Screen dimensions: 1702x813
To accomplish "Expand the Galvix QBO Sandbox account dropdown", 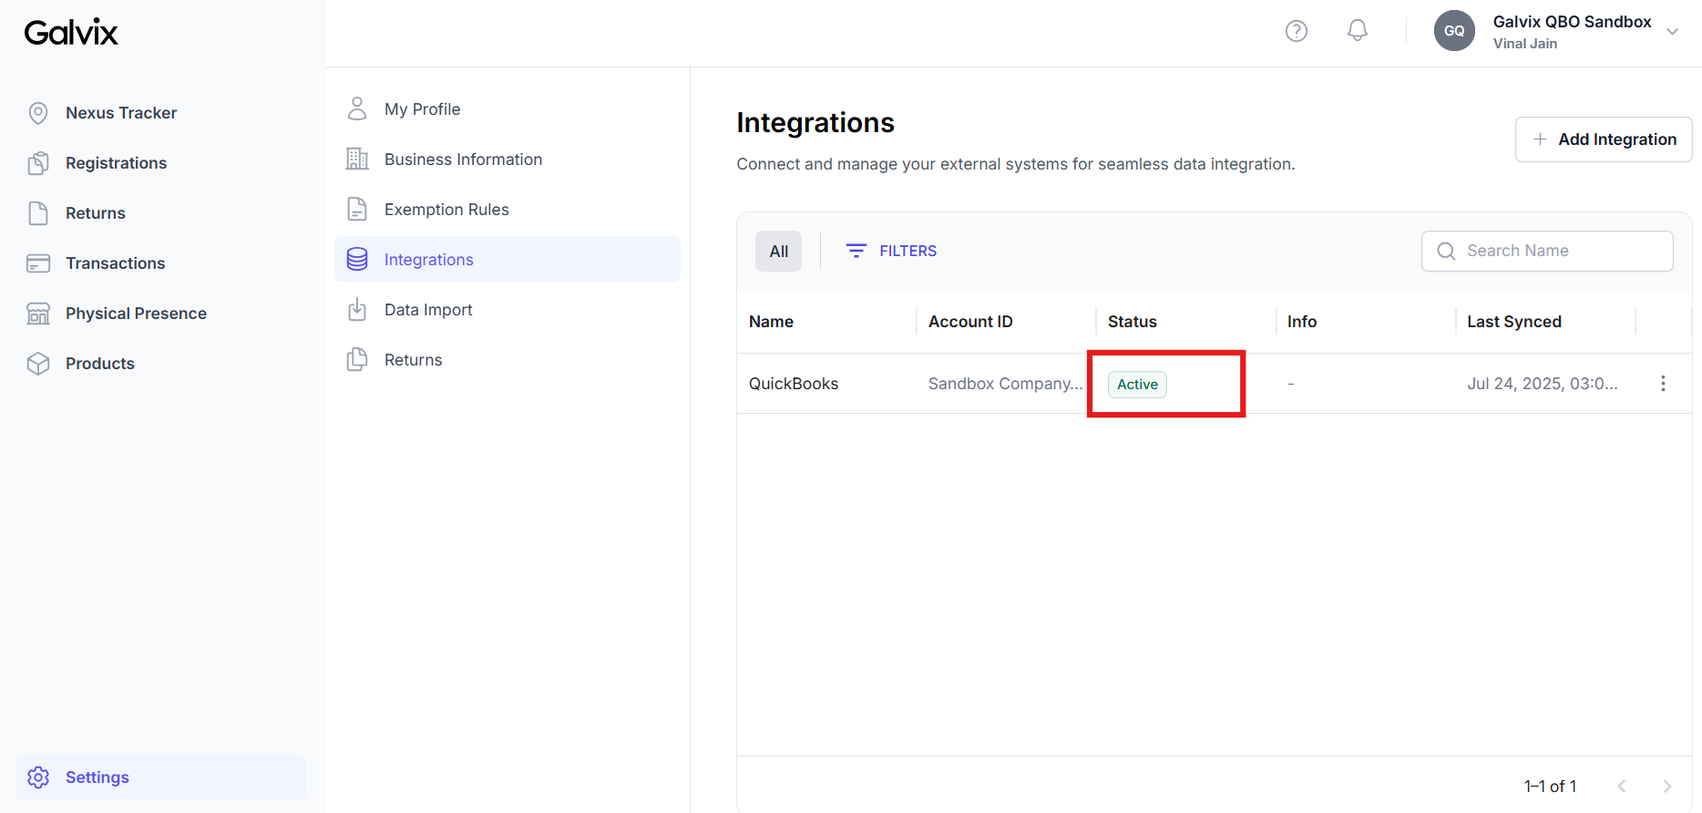I will point(1673,31).
